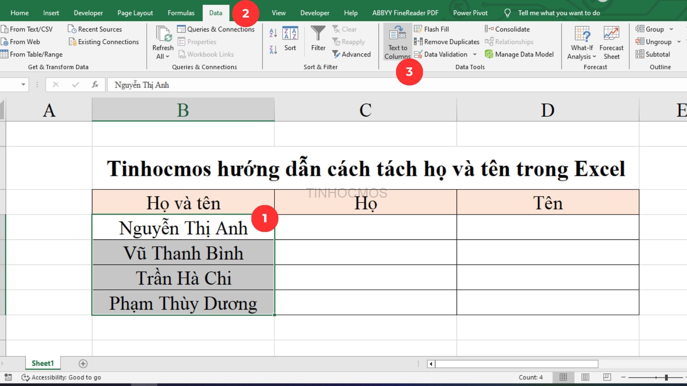Viewport: 687px width, 386px height.
Task: Click the Refresh All icon
Action: point(164,34)
